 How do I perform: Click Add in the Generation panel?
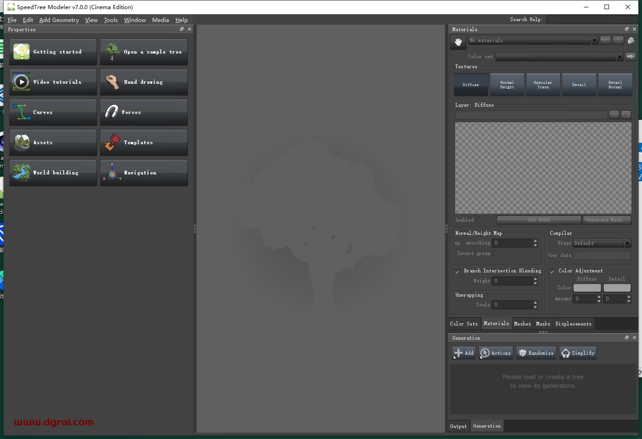464,353
